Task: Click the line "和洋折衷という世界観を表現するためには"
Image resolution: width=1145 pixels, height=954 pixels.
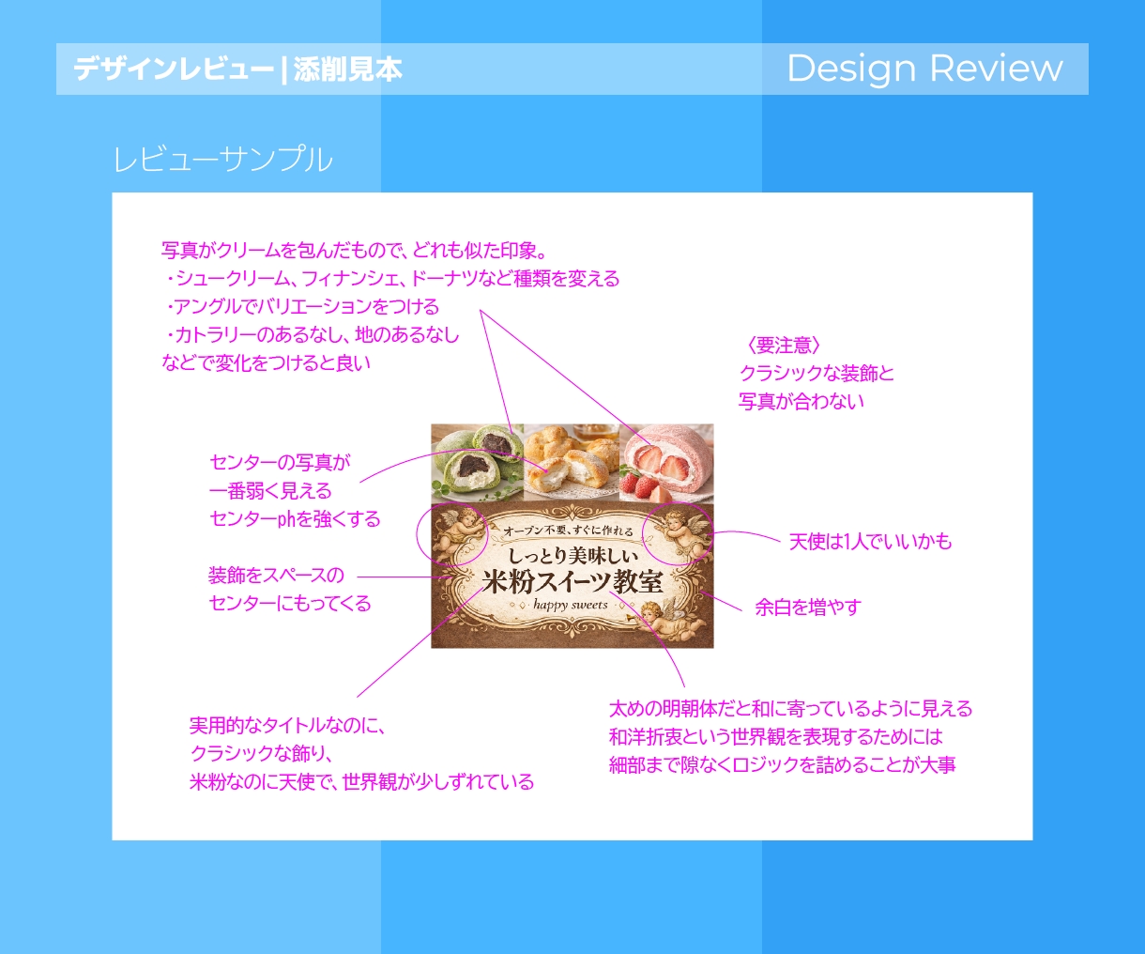Action: (776, 737)
